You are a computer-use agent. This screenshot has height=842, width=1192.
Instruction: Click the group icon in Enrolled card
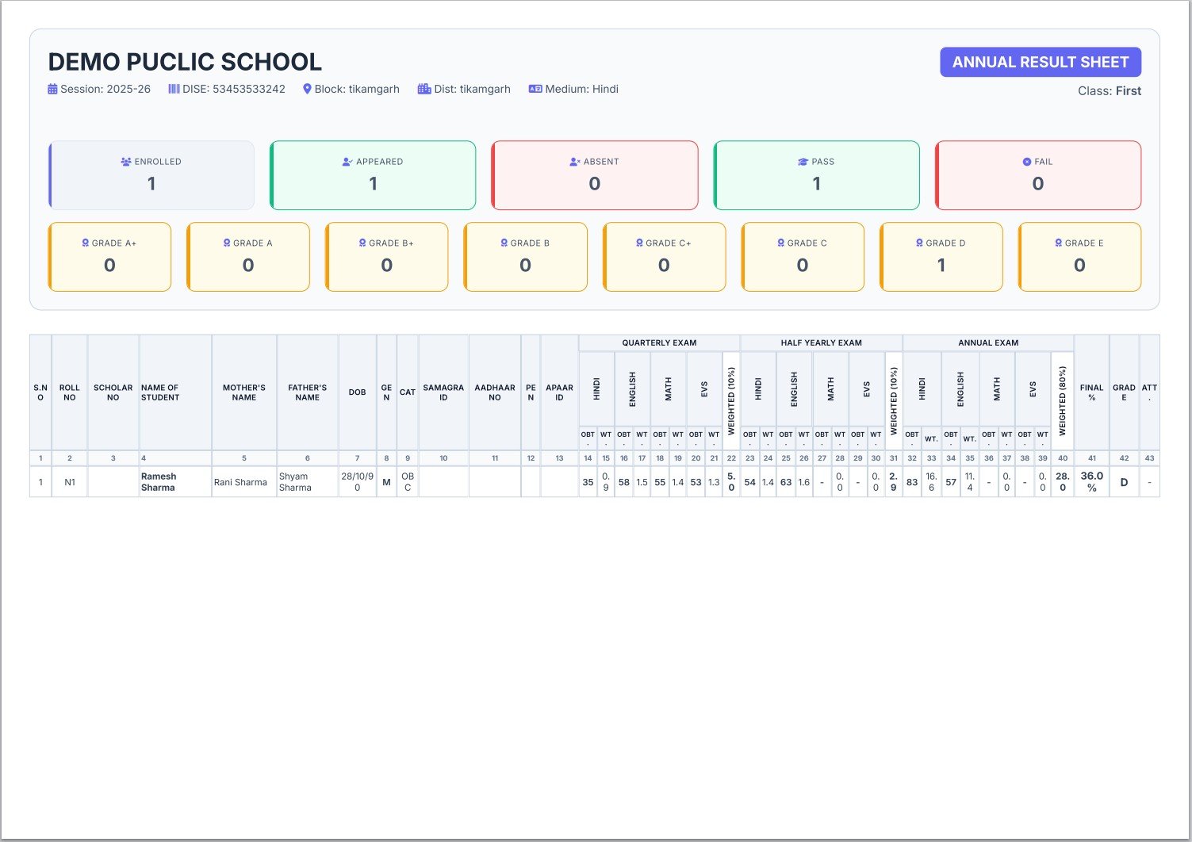pyautogui.click(x=126, y=162)
